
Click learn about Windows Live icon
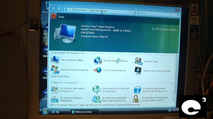55,90
